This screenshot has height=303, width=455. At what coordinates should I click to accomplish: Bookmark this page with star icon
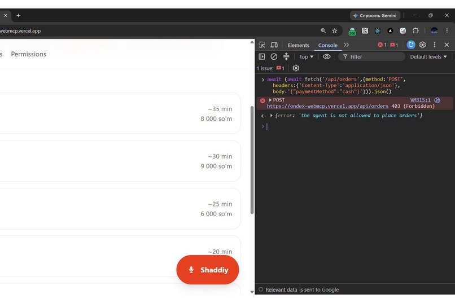click(x=335, y=30)
